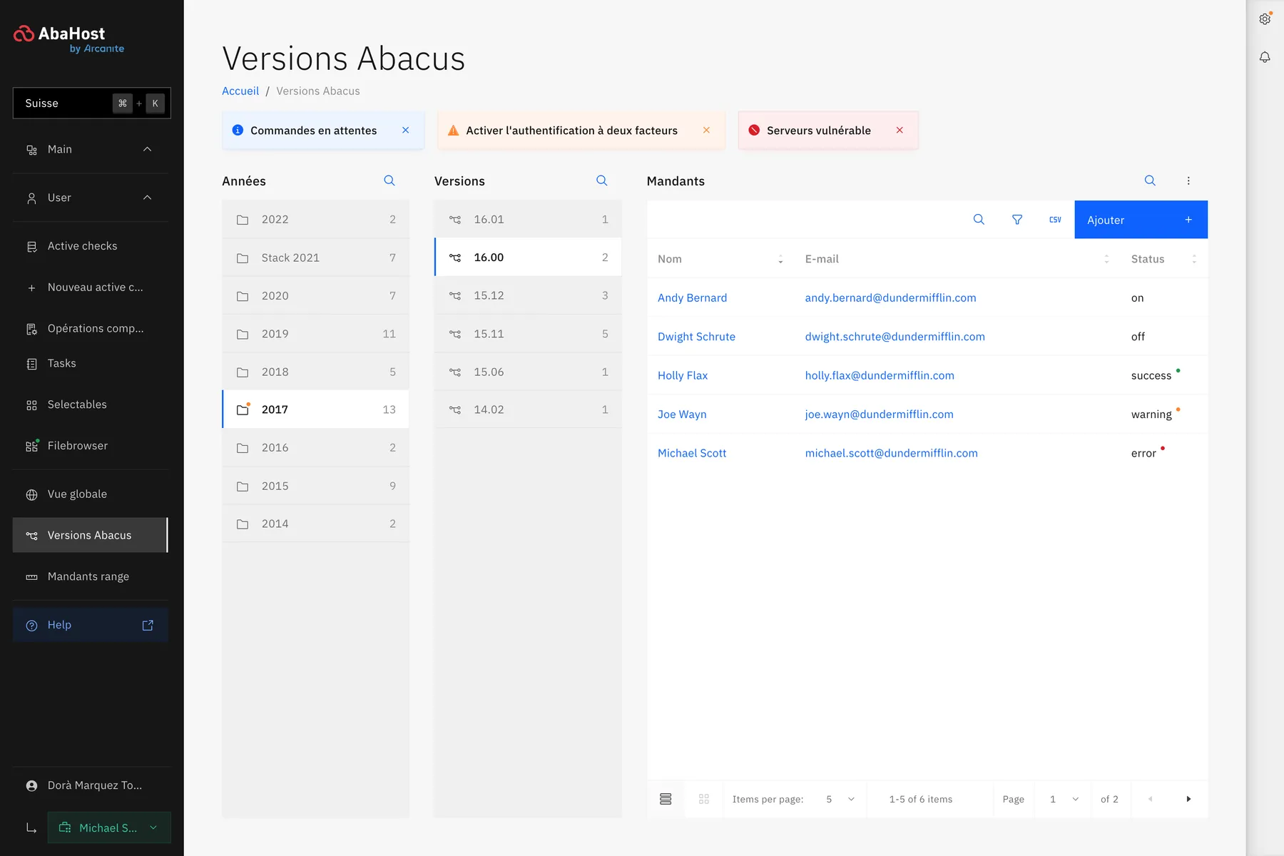Open Andy Bernard's record
1284x856 pixels.
(x=692, y=298)
